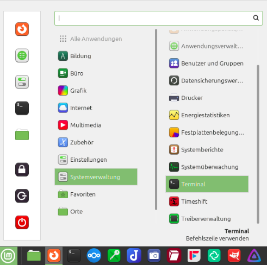Select the Systemverwaltung category

point(96,177)
